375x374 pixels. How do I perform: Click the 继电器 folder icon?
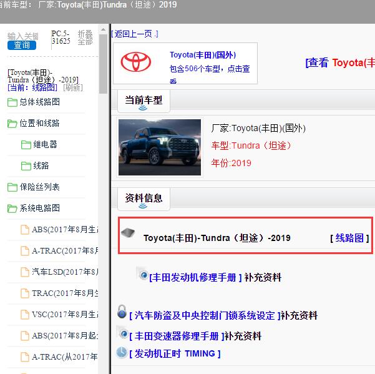[26, 144]
